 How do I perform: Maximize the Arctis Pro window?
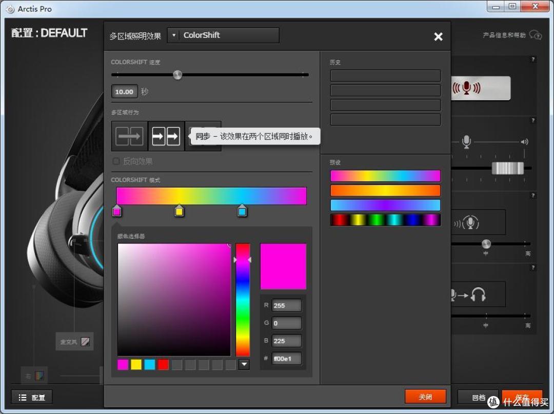click(x=512, y=6)
